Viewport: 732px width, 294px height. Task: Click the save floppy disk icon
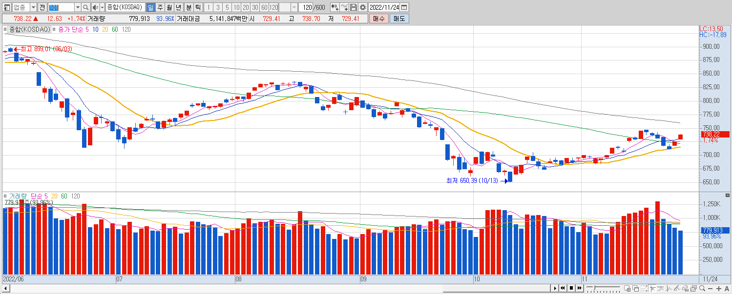tap(354, 7)
